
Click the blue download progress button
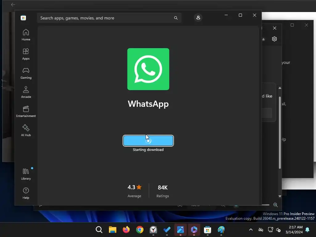[148, 141]
